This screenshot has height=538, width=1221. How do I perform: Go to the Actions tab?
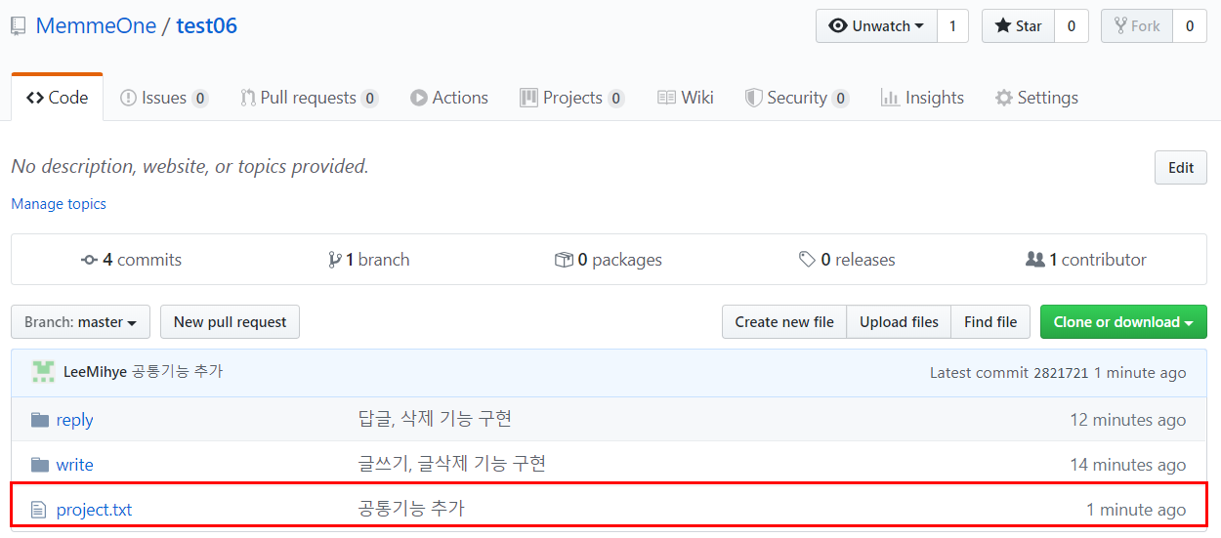click(449, 98)
